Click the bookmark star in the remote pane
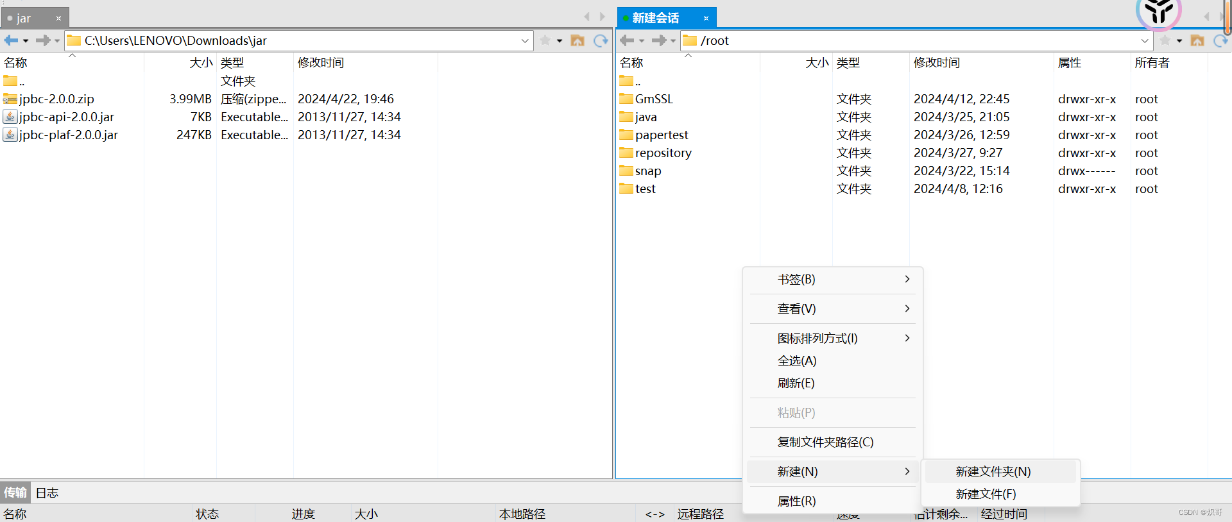The image size is (1232, 522). click(1165, 40)
